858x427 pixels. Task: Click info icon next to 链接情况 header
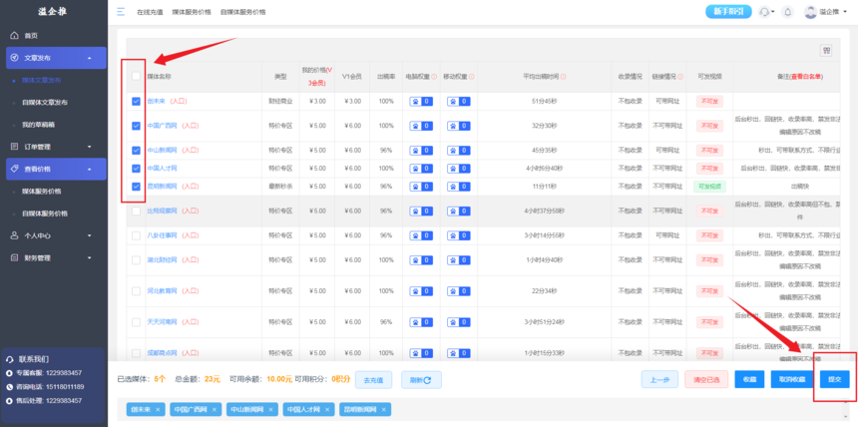680,77
